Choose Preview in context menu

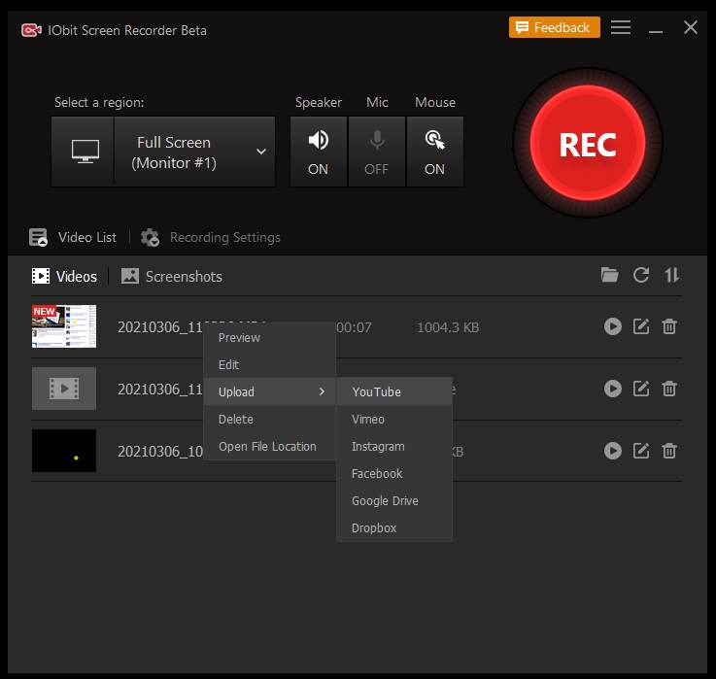(x=269, y=337)
